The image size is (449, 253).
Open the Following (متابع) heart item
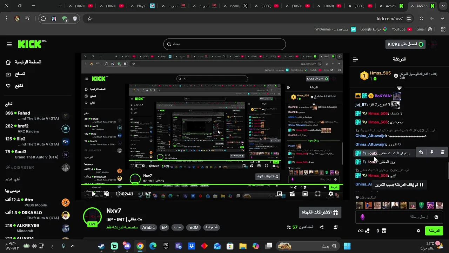point(14,86)
